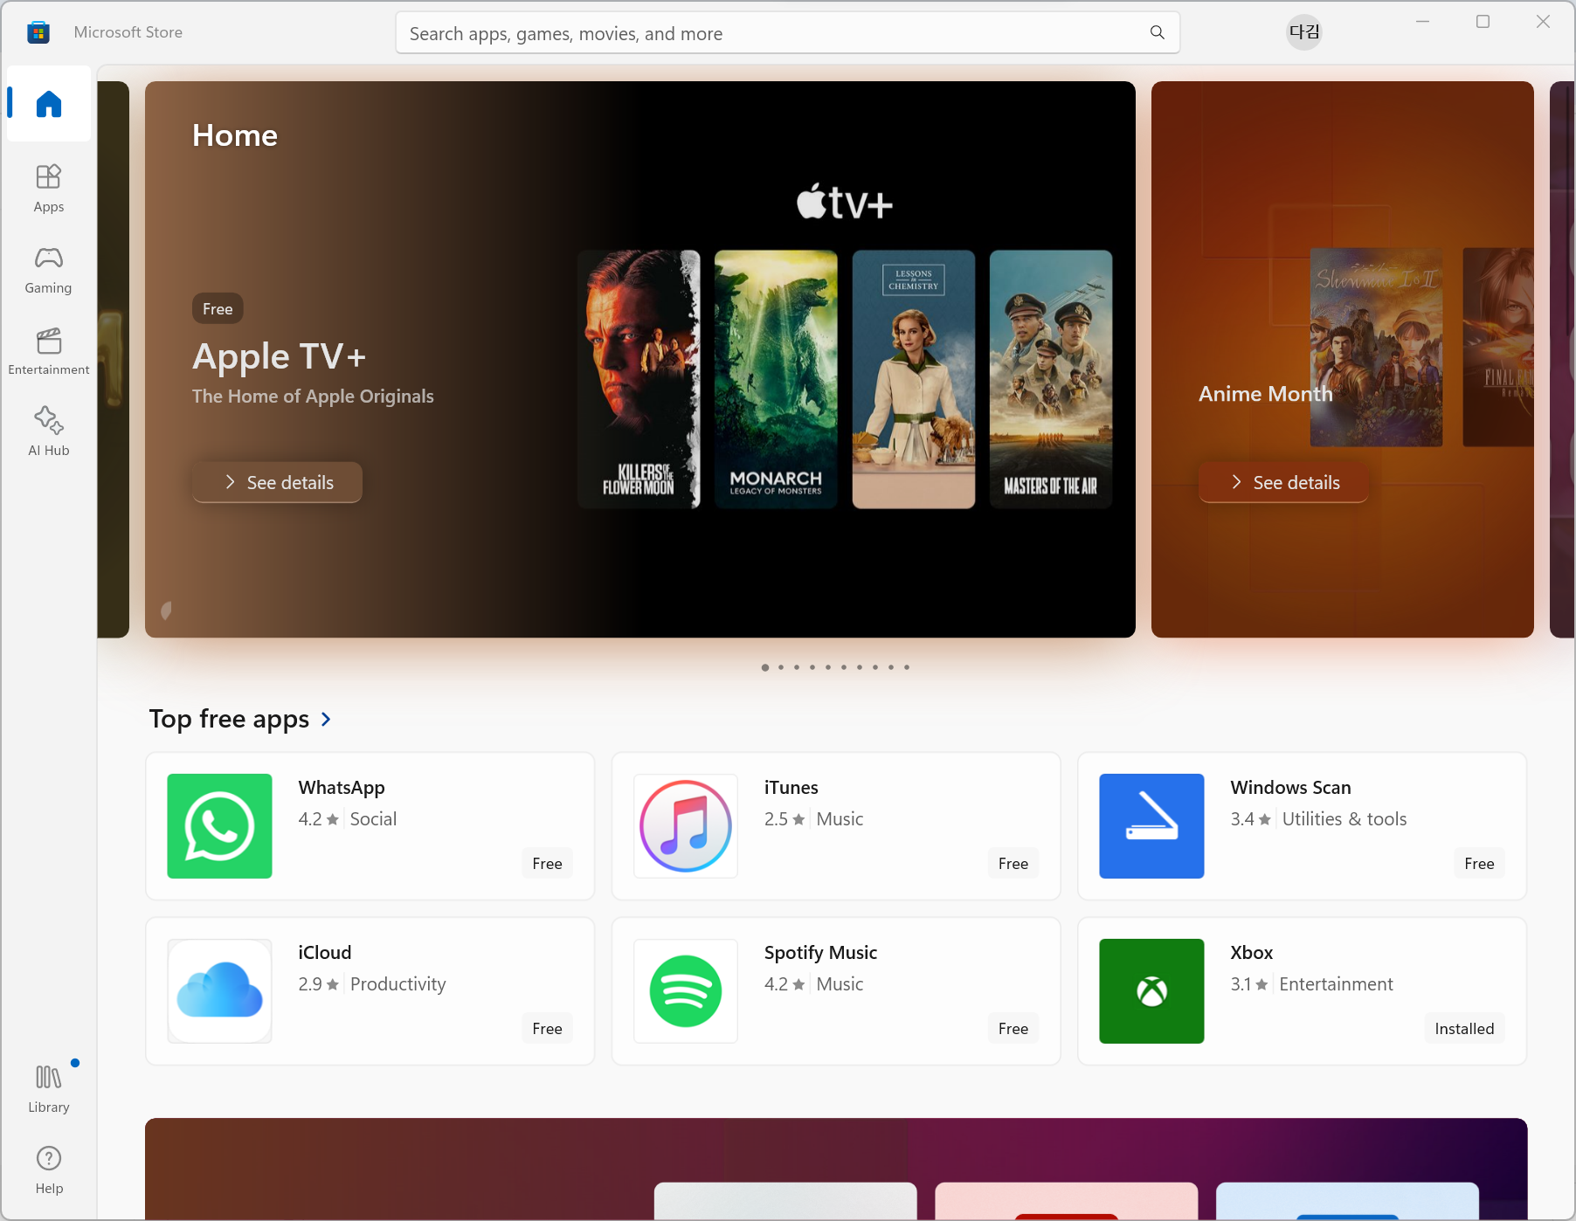Screen dimensions: 1576x1221
Task: Click See details for Anime Month
Action: (1283, 482)
